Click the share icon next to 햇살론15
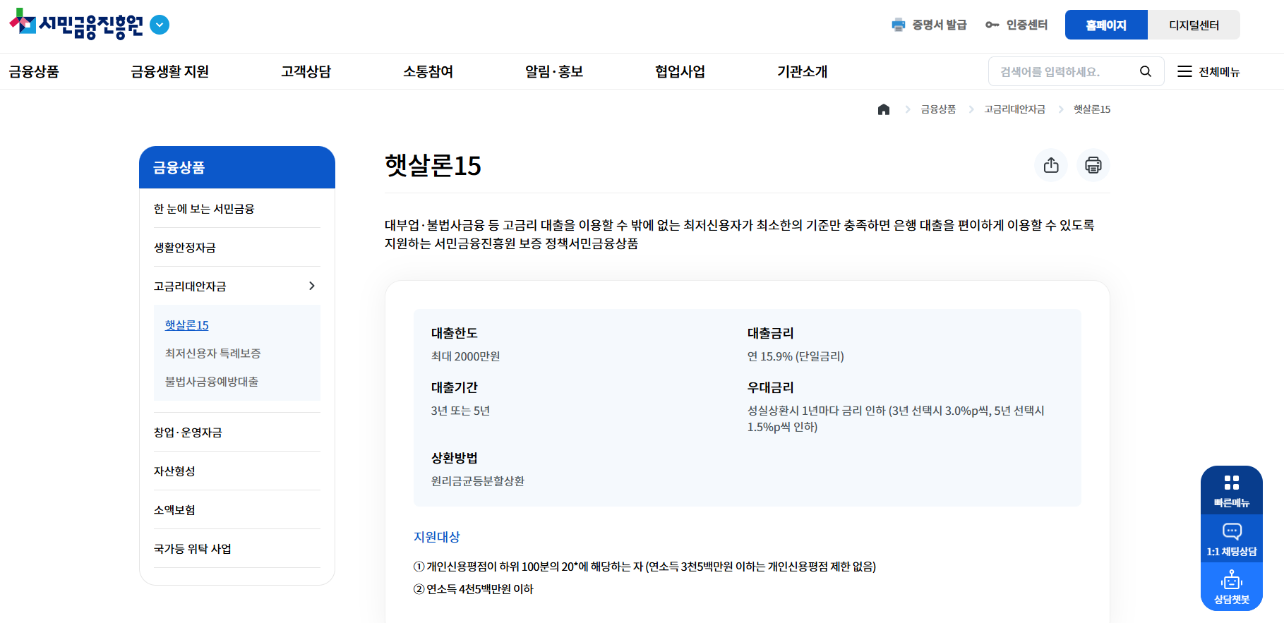 [x=1051, y=165]
